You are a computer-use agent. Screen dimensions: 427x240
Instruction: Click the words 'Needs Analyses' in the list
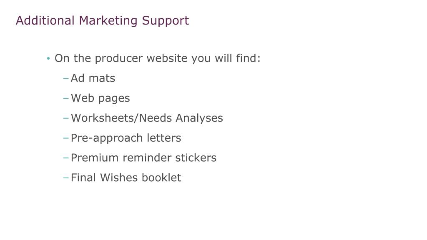tap(181, 118)
